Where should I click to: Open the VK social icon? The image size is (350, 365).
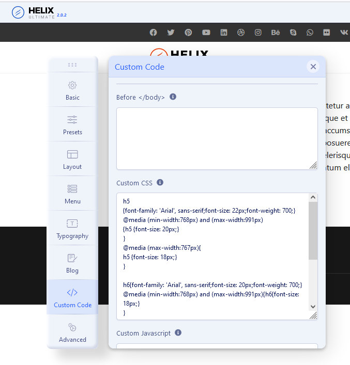tap(344, 33)
